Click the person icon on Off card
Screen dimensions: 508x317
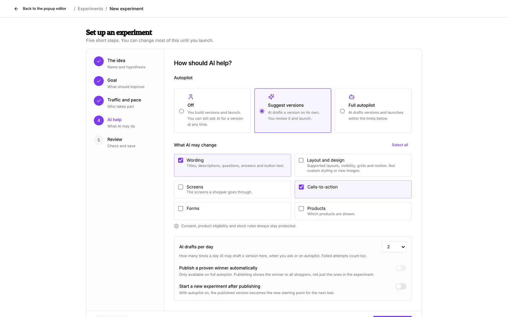click(x=190, y=97)
